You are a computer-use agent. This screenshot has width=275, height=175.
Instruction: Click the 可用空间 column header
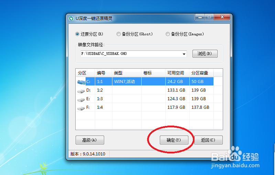pos(177,73)
